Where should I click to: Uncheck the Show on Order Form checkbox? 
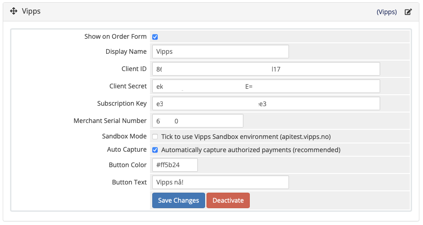pos(155,37)
